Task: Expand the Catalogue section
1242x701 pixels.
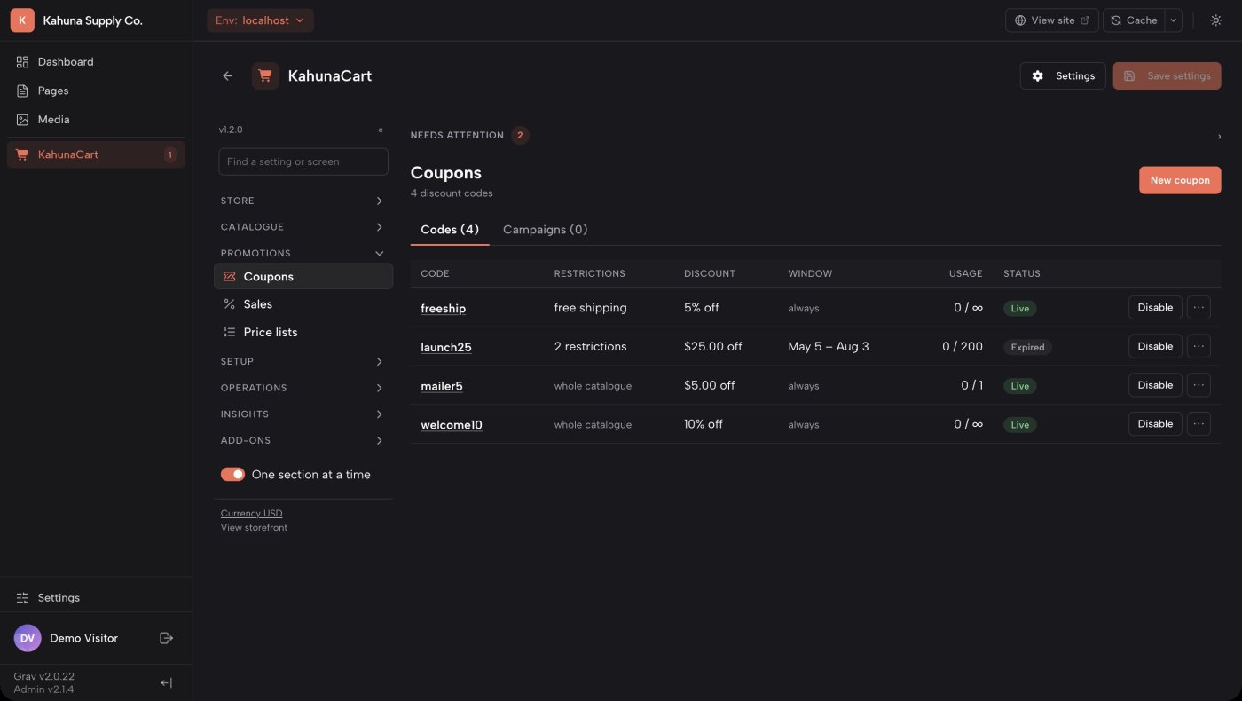Action: pyautogui.click(x=303, y=227)
